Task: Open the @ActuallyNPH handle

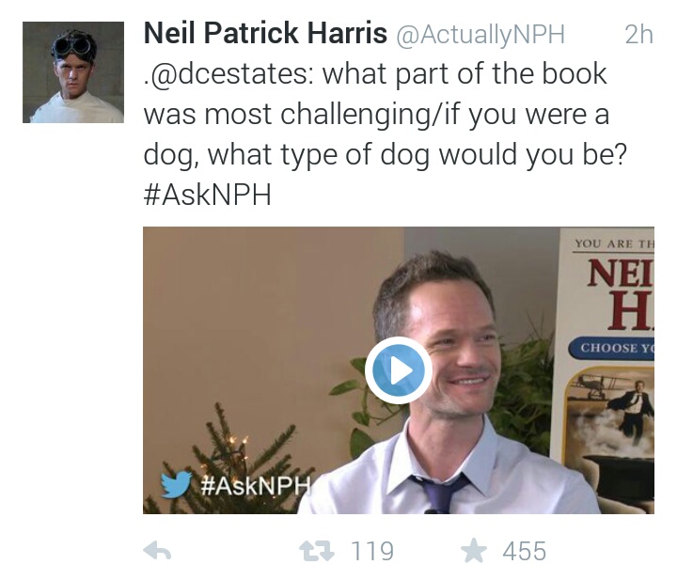Action: click(x=480, y=34)
